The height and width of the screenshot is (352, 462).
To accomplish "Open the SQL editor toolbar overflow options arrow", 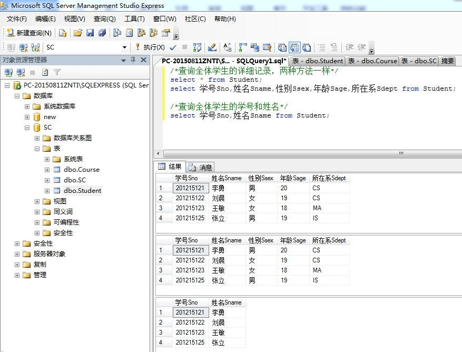I will (x=371, y=51).
